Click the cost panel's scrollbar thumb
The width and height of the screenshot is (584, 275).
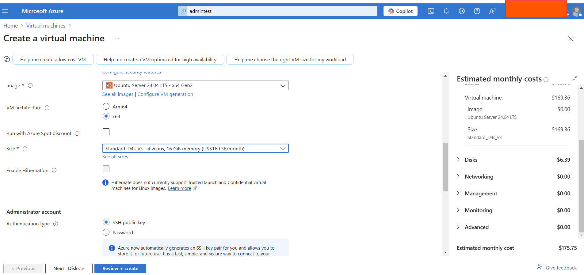tap(581, 186)
